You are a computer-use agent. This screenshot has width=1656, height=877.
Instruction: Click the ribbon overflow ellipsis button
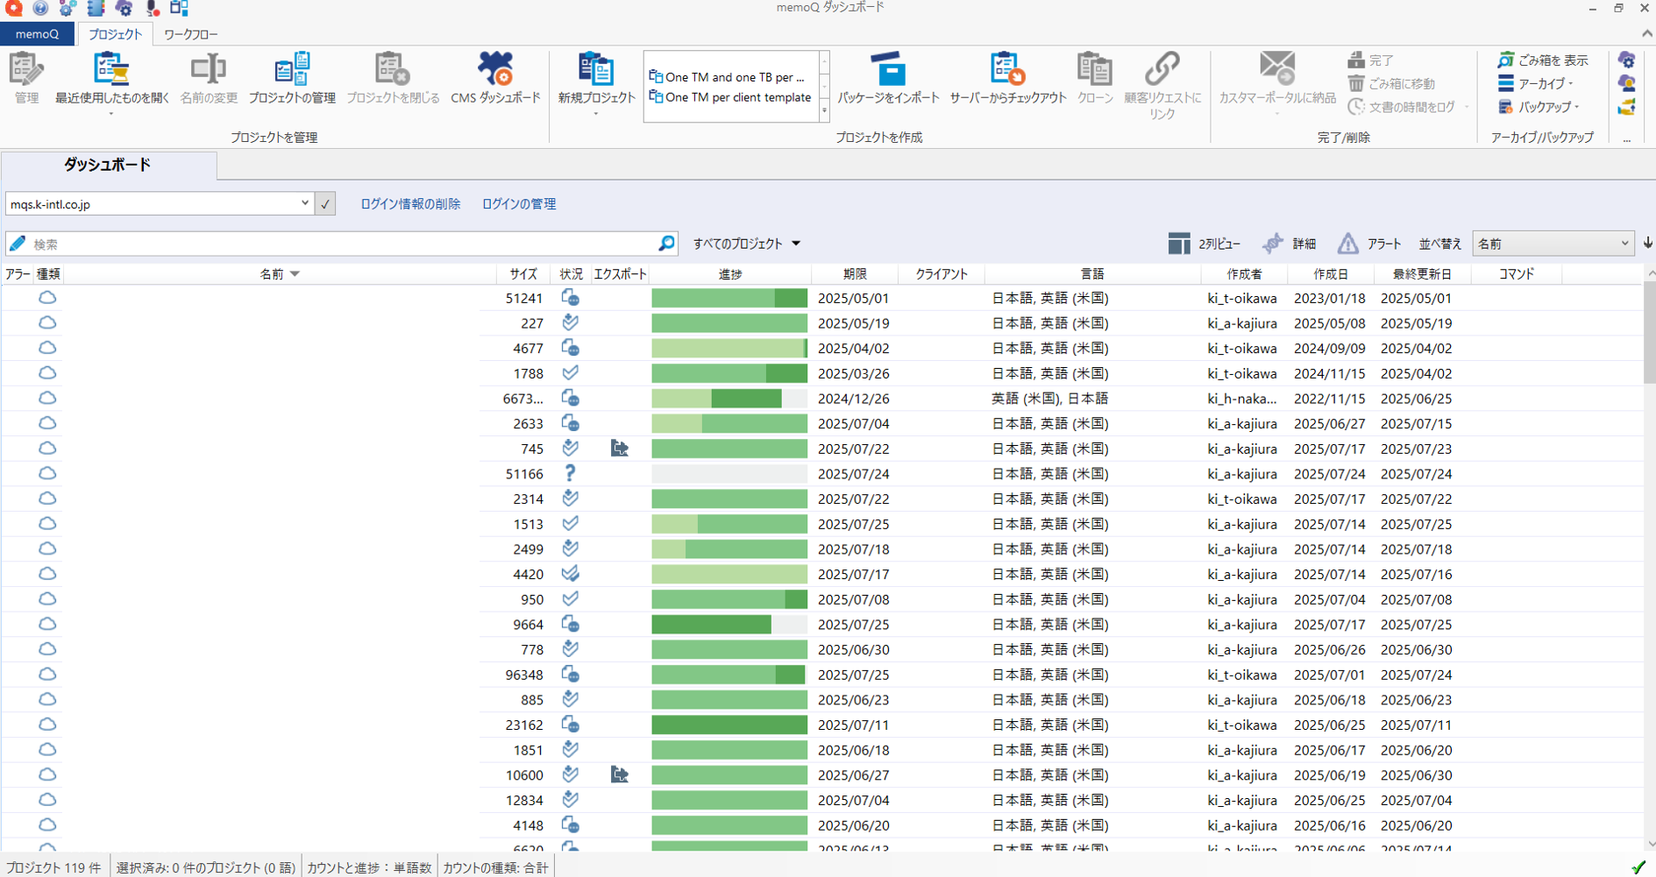(1627, 138)
